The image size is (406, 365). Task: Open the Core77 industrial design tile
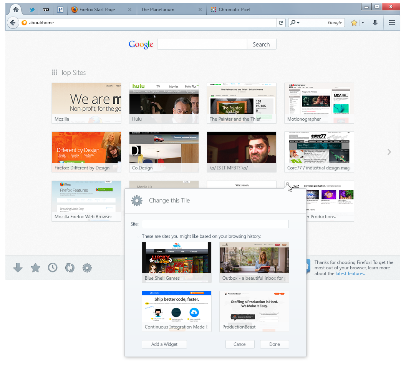(319, 152)
